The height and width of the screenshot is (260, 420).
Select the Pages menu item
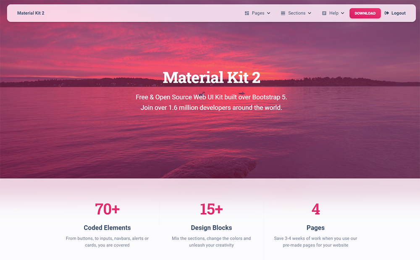point(258,13)
